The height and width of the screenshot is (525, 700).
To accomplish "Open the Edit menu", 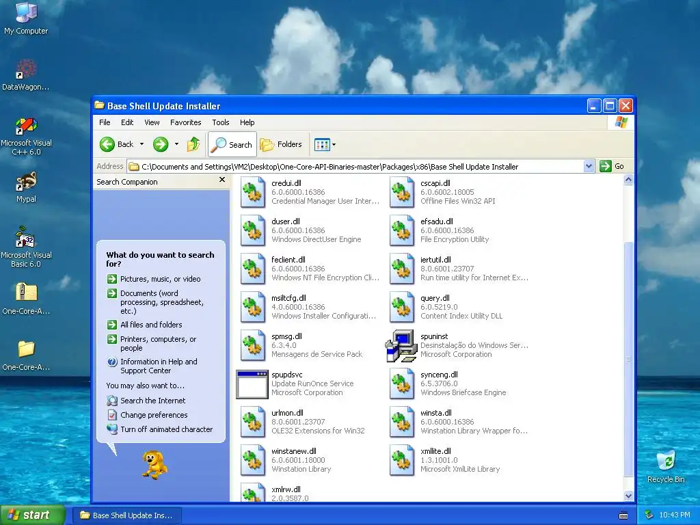I will 127,122.
